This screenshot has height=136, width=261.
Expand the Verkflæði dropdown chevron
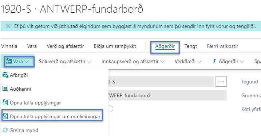click(199, 62)
